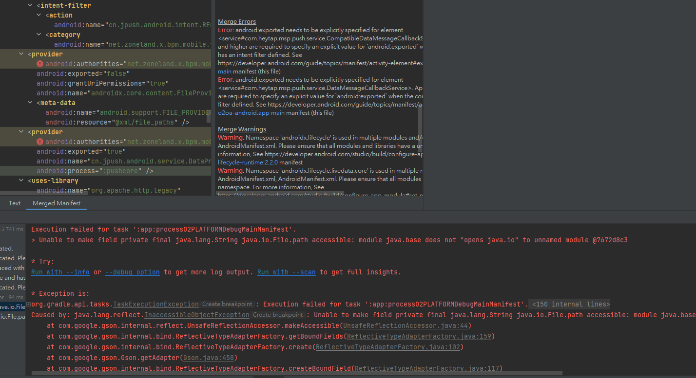
Task: Collapse the meta-data node
Action: (x=30, y=103)
